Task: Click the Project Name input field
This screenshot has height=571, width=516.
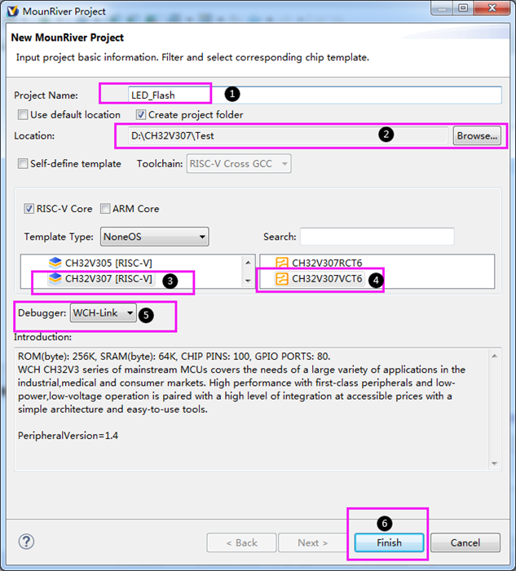Action: point(315,95)
